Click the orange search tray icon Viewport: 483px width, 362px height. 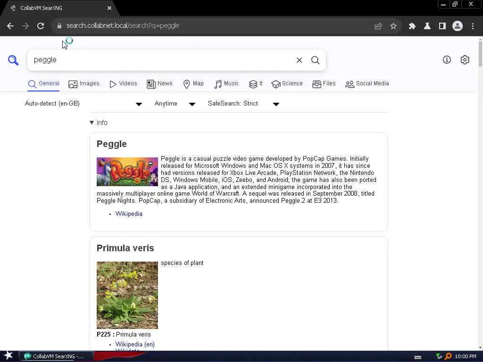coord(448,356)
